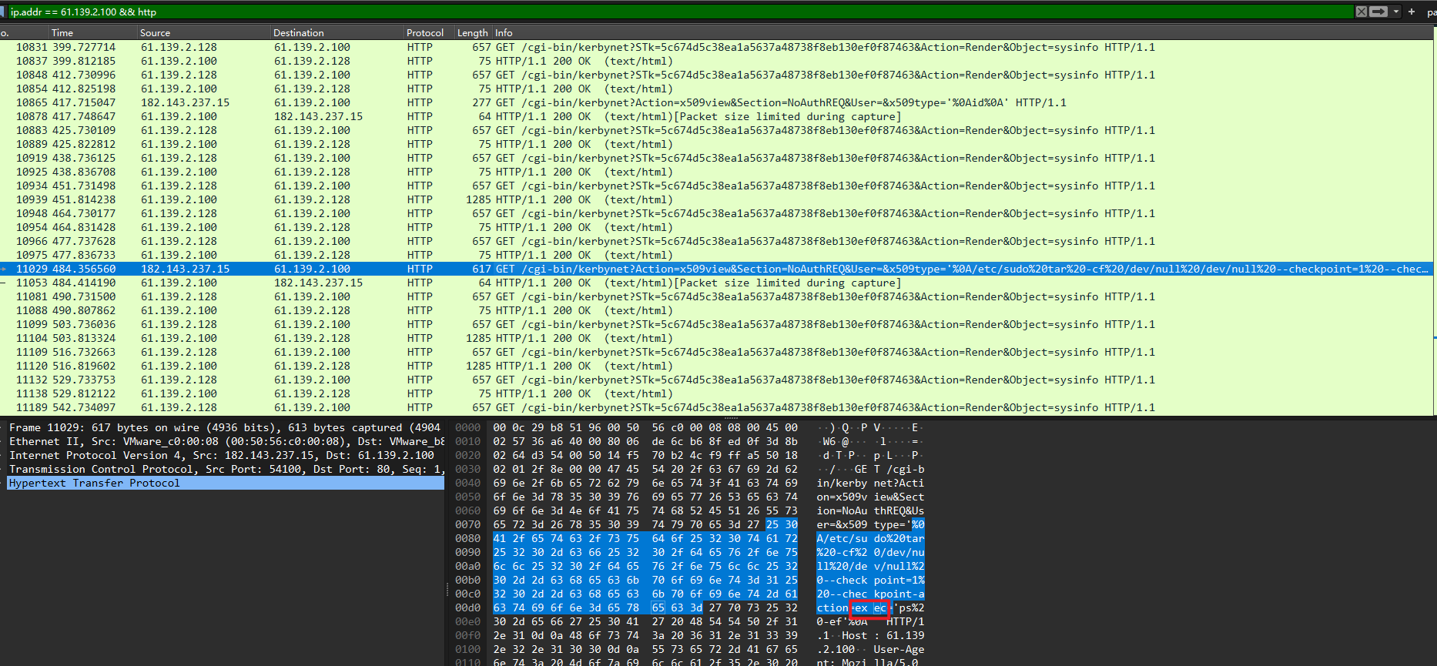The image size is (1437, 666).
Task: Click ASCII text 'A/etc/su do%20tar' in bytes pane
Action: click(x=870, y=538)
